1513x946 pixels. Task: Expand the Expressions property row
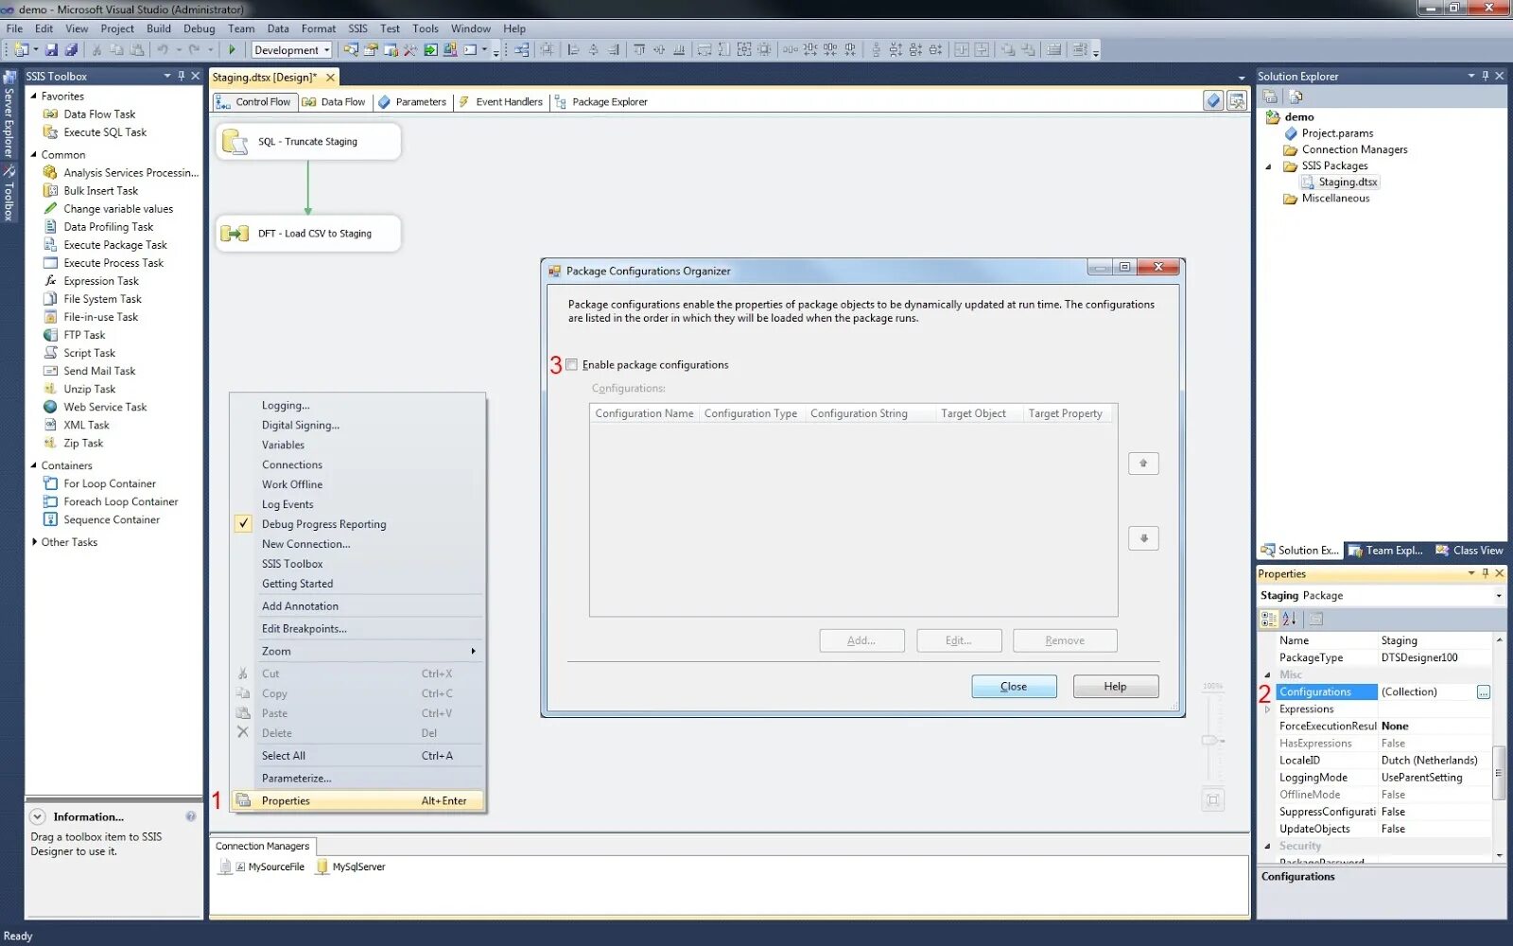(1268, 709)
